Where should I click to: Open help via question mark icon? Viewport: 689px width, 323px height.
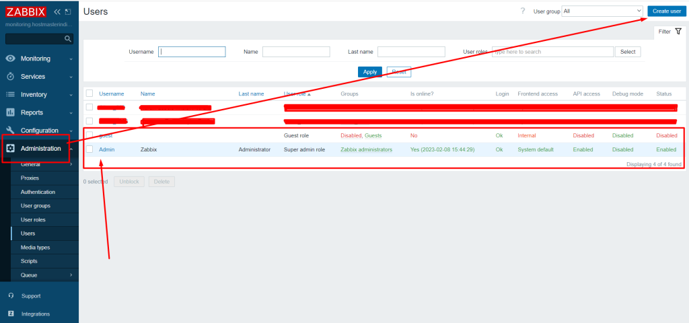pyautogui.click(x=523, y=11)
